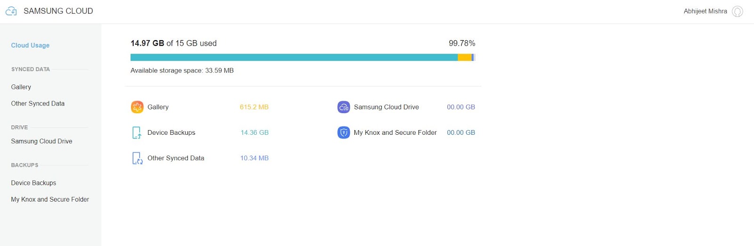Click the Abhijeet Mishra account name
This screenshot has width=754, height=246.
705,11
